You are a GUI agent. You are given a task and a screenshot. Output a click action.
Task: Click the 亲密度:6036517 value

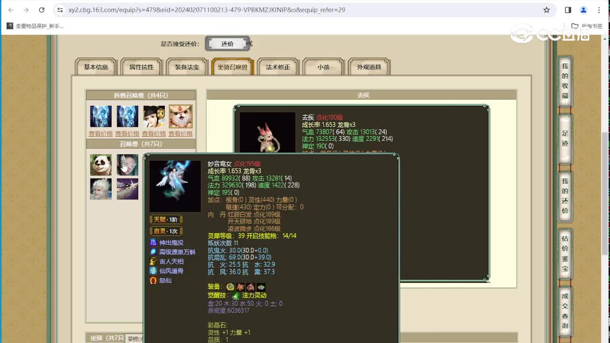229,311
